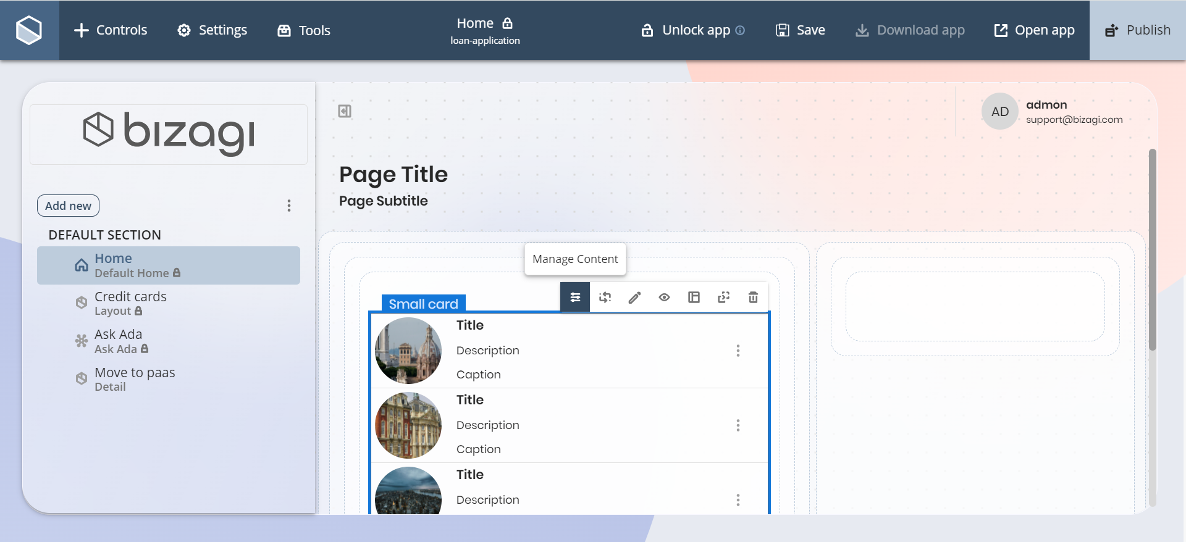
Task: Click the empty placeholder in right column
Action: [975, 307]
